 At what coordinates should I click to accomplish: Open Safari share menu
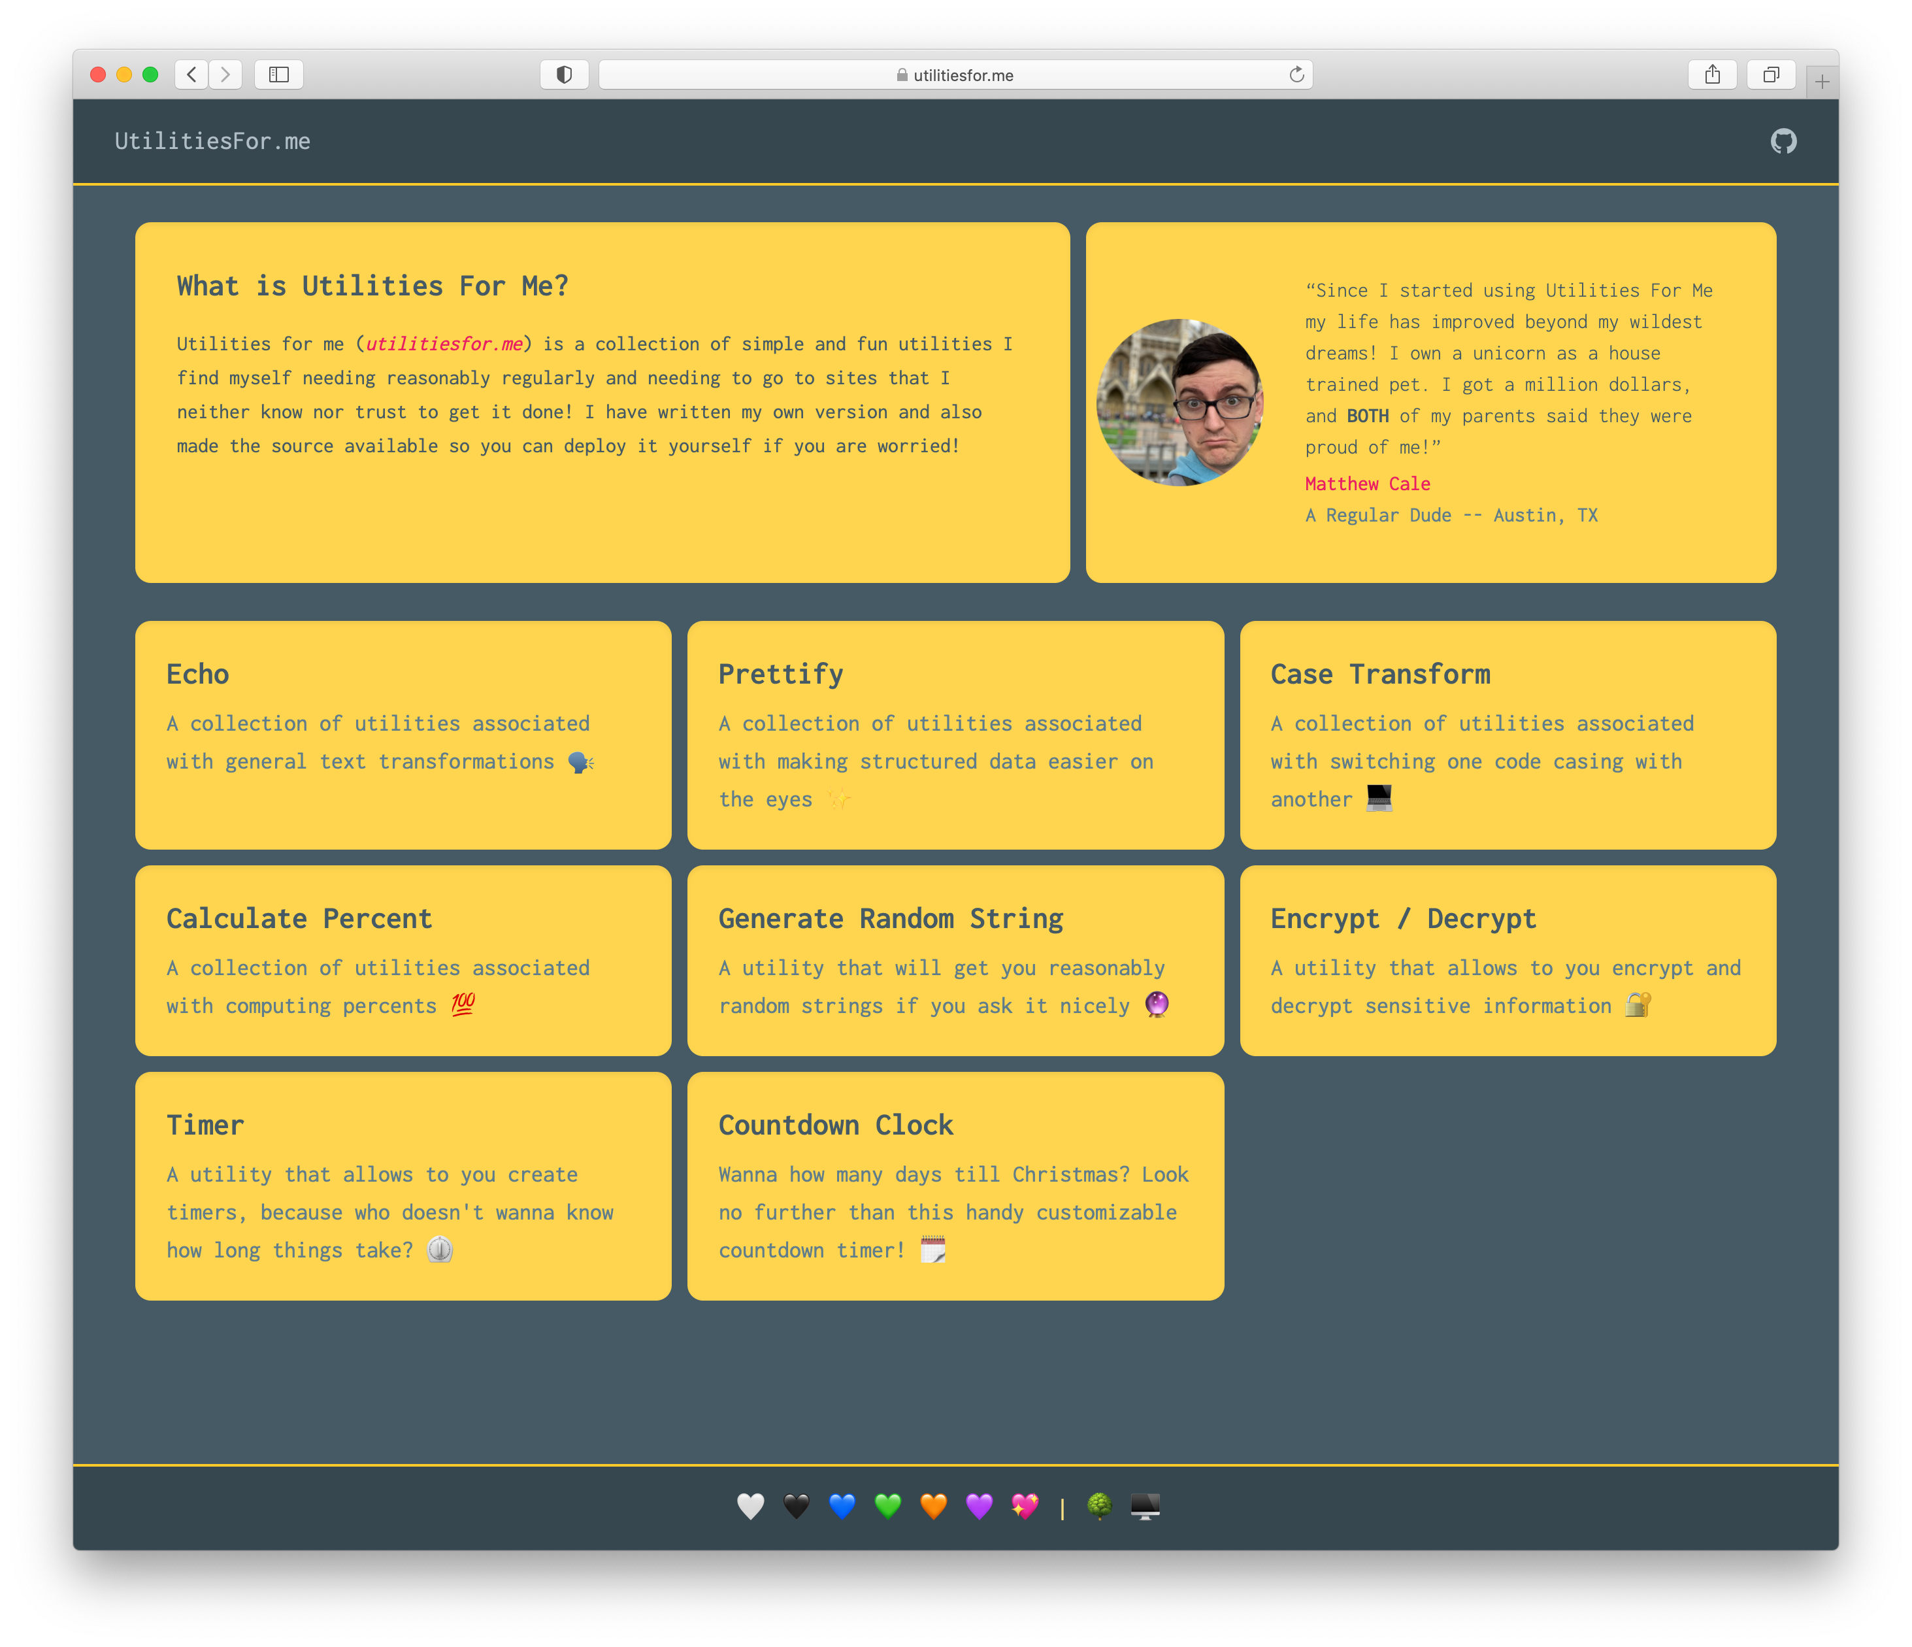pos(1713,75)
